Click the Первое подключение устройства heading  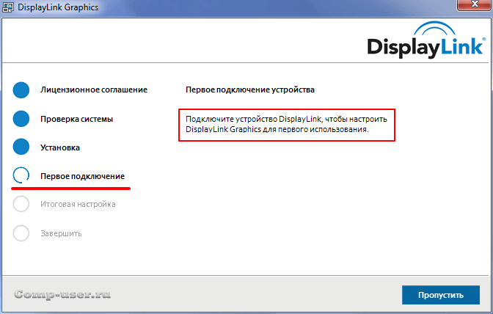click(x=250, y=90)
